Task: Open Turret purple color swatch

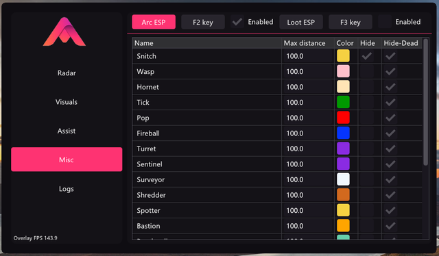Action: coord(343,149)
